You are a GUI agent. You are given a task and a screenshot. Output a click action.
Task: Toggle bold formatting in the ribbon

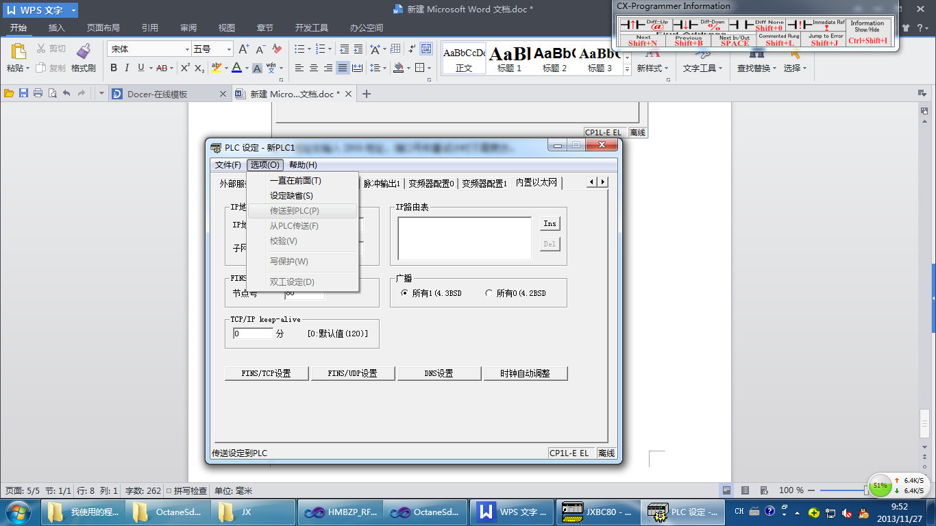(x=114, y=68)
